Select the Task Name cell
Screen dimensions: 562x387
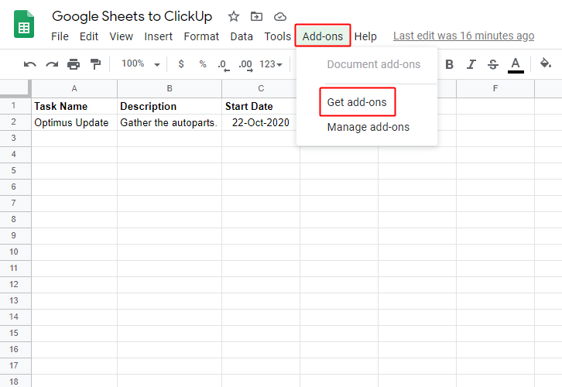click(74, 106)
